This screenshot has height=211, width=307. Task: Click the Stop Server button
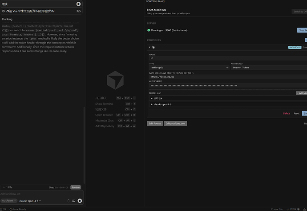coord(302,30)
